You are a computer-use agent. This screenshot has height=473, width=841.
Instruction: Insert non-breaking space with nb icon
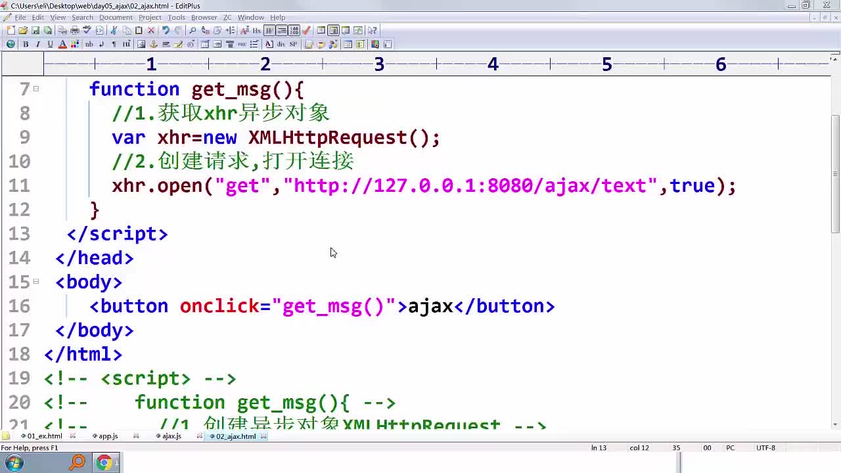pos(89,44)
